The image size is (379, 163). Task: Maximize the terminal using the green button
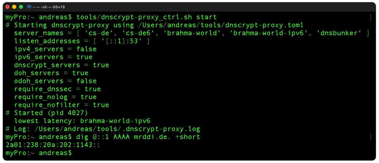coord(21,7)
